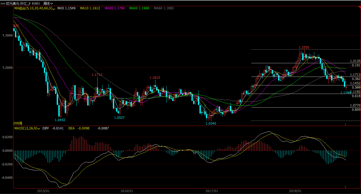Click the 2018/01 date axis label
Viewport: 361px width, 194px height.
[x=295, y=191]
